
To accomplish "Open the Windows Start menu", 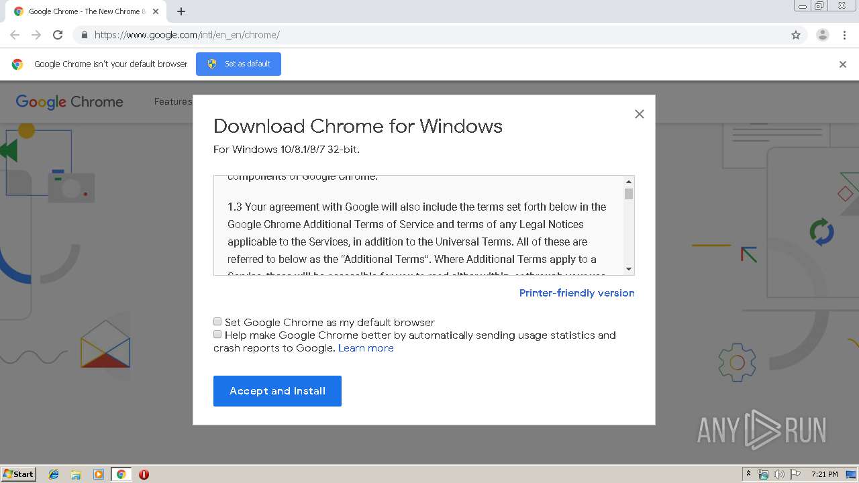I will pyautogui.click(x=19, y=474).
